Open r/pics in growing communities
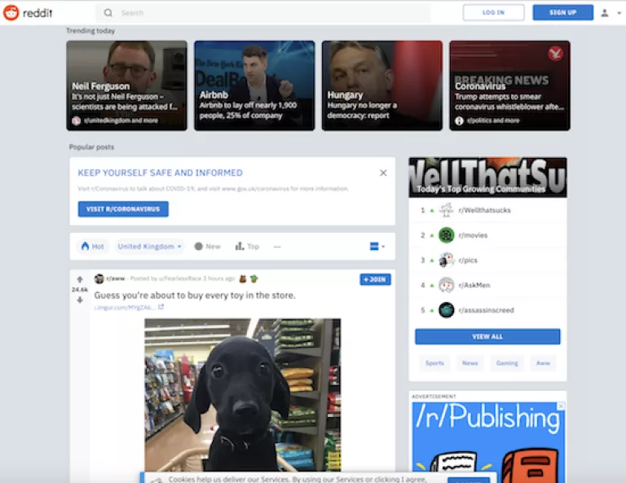The image size is (626, 483). (x=468, y=260)
